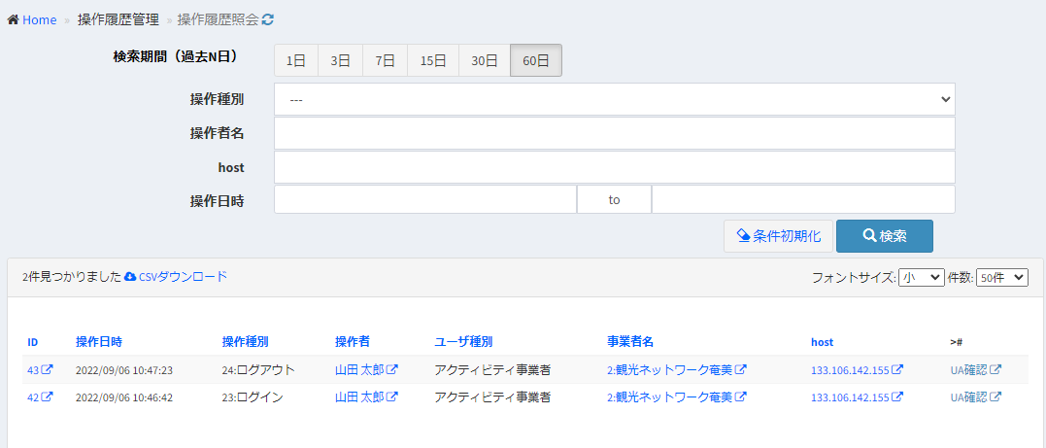1046x448 pixels.
Task: Sort by the 操作日時 column header
Action: point(99,342)
